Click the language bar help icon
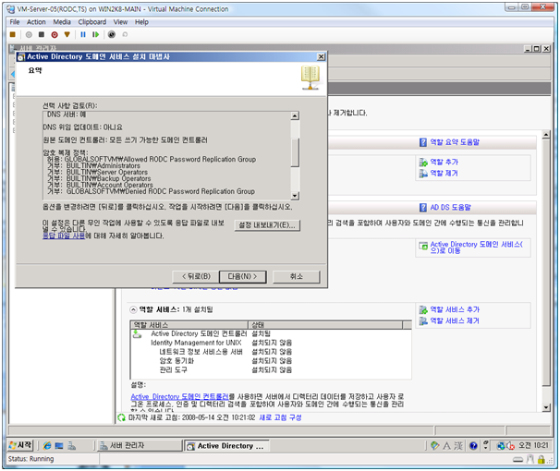560x471 pixels. click(473, 446)
